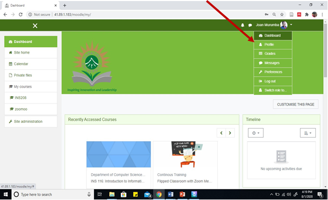Open PowerPoint from the taskbar
Screen dimensions: 328x200
coord(182,195)
